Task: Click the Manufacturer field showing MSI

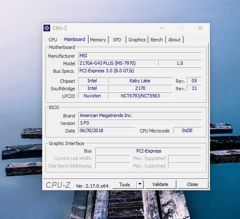Action: pyautogui.click(x=140, y=56)
